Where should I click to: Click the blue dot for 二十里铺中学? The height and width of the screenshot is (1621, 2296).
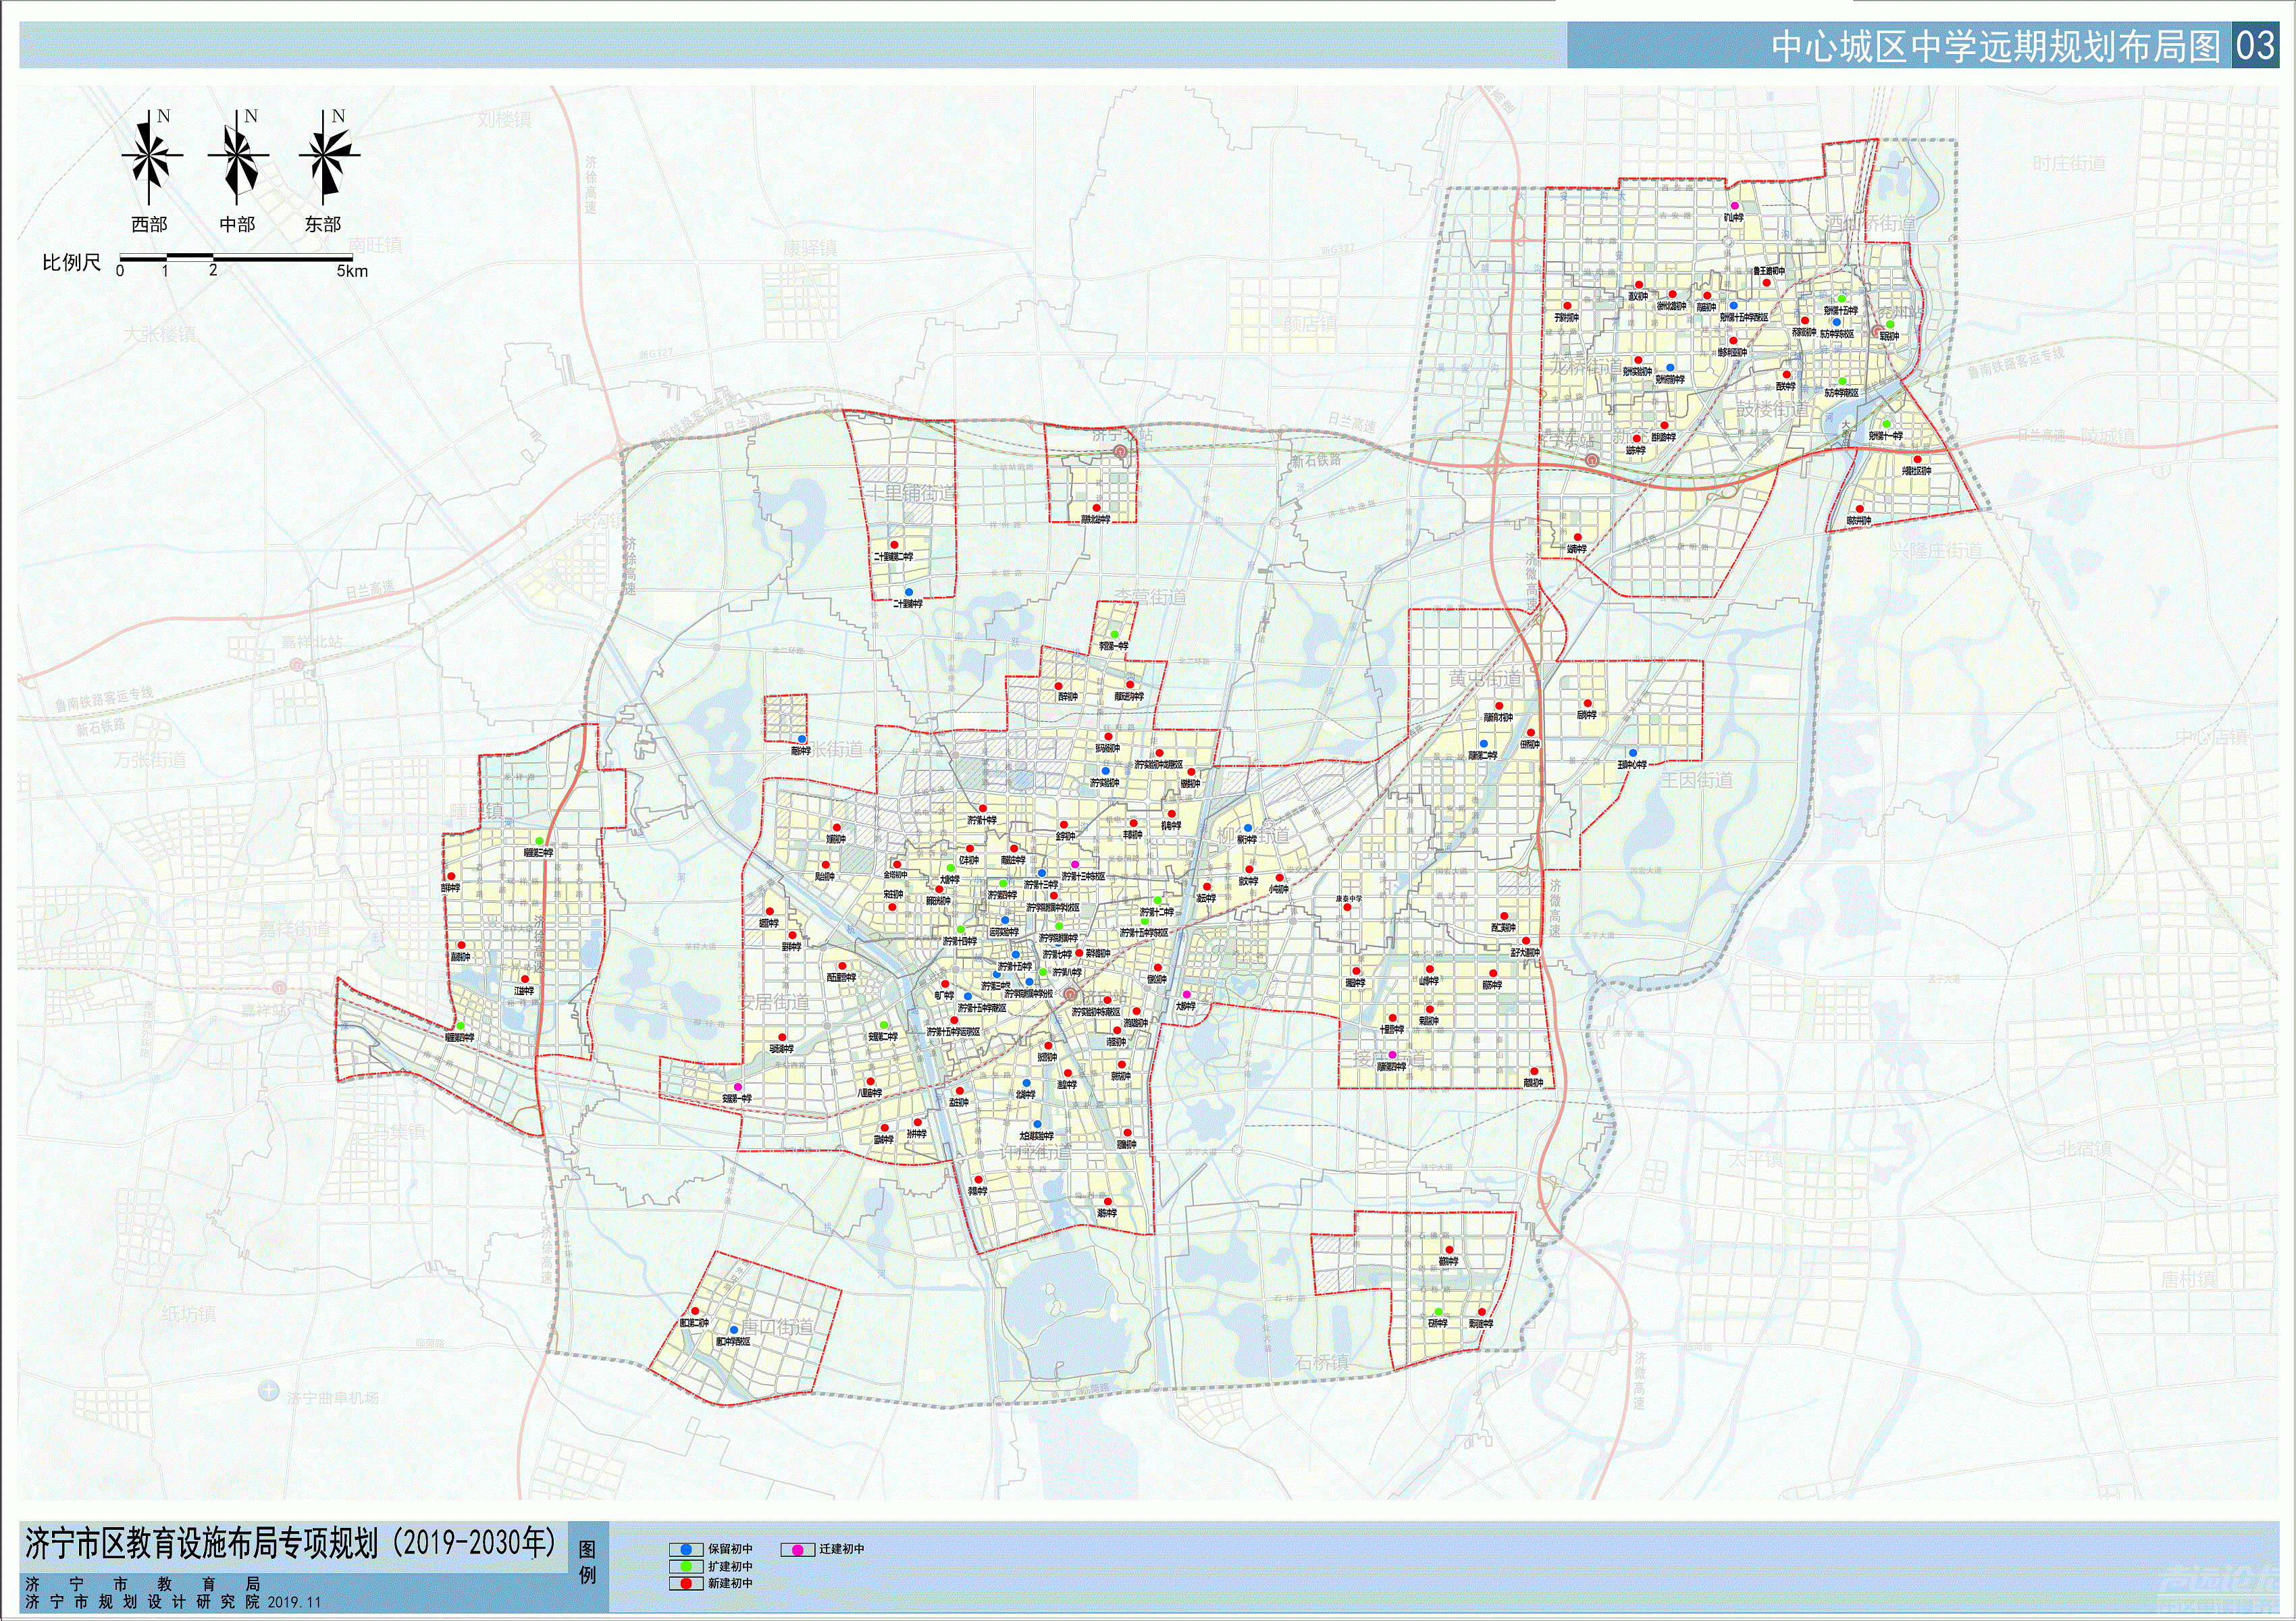point(908,592)
